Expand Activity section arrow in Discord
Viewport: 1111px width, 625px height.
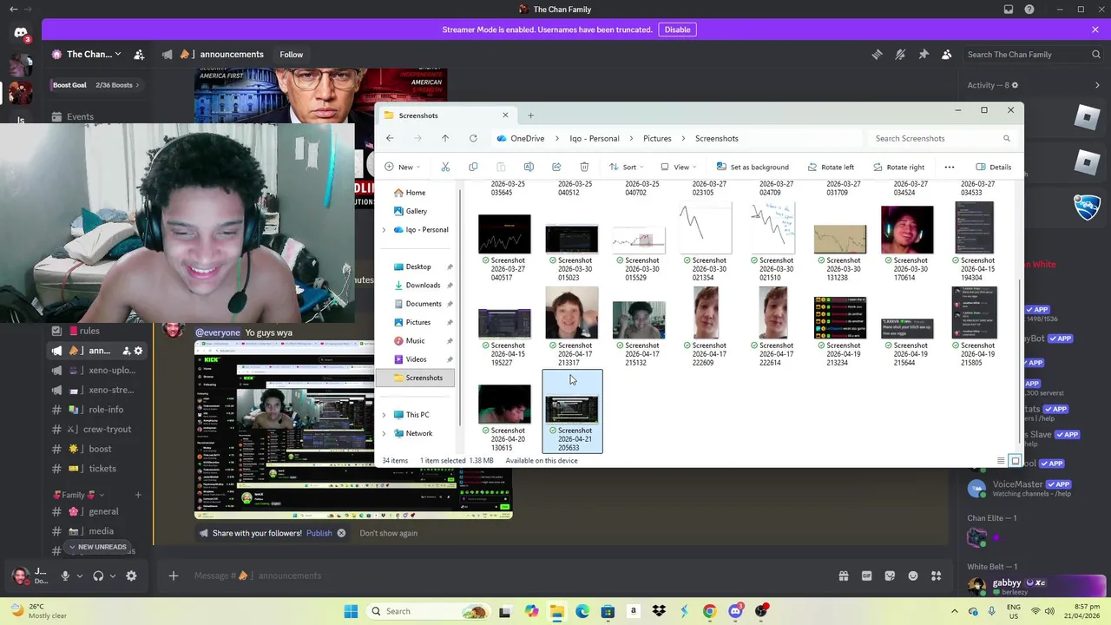(x=1097, y=85)
